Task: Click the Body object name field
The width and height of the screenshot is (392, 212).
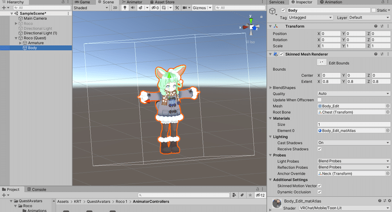Action: pos(328,10)
